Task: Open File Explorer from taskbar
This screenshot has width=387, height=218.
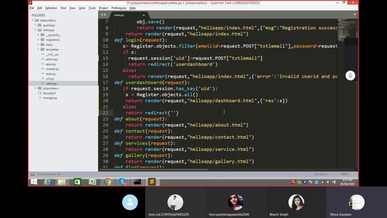Action: (x=62, y=182)
